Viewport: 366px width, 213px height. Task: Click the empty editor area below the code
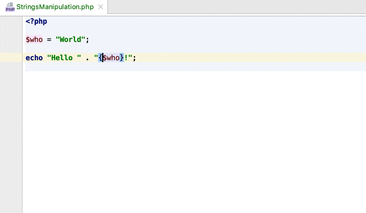183,137
